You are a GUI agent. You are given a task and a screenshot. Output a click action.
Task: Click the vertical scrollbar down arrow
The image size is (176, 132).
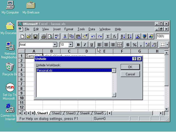(x=166, y=109)
